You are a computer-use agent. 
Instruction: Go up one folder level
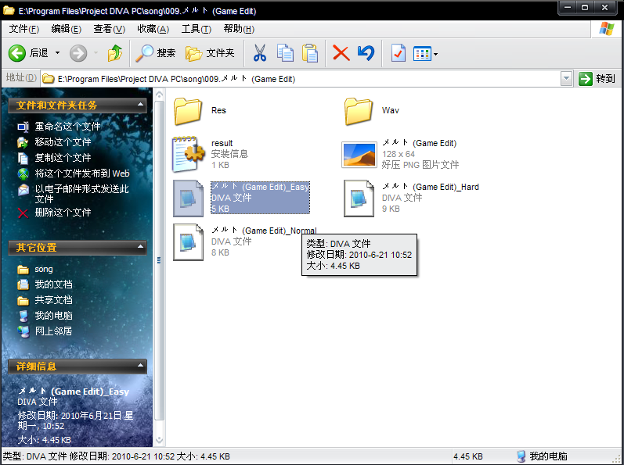point(114,53)
